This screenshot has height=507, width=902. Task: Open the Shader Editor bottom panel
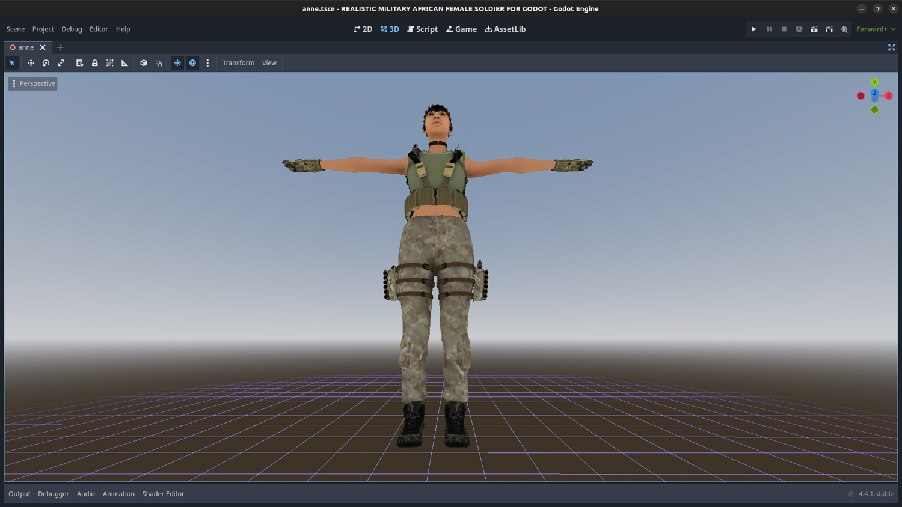point(163,494)
